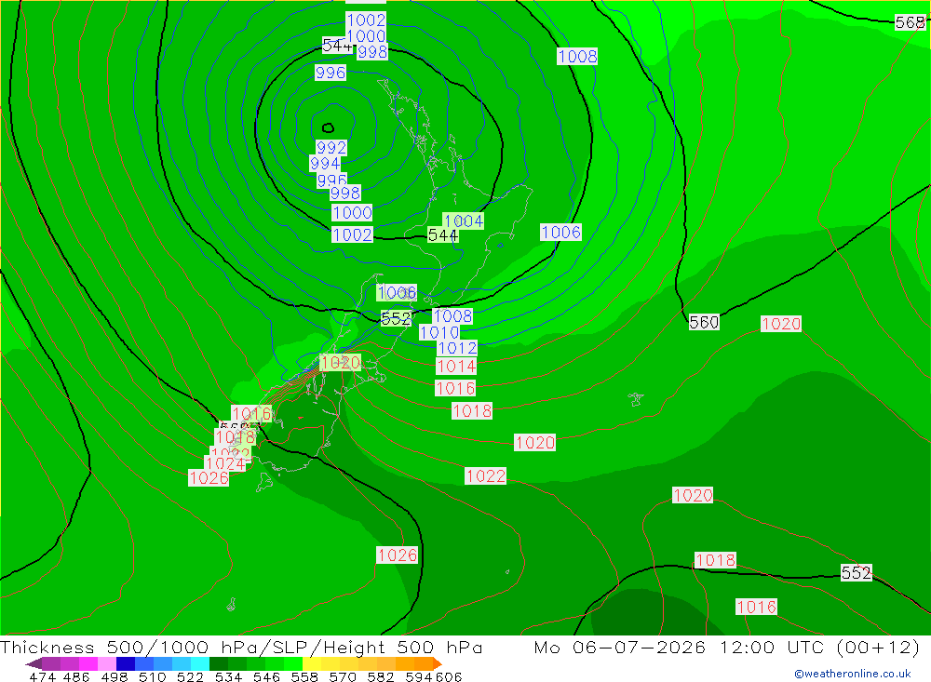Click the 568 height contour label
Viewport: 931px width, 682px height.
[x=910, y=22]
